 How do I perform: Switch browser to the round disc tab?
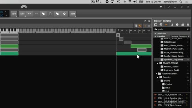coord(177,25)
